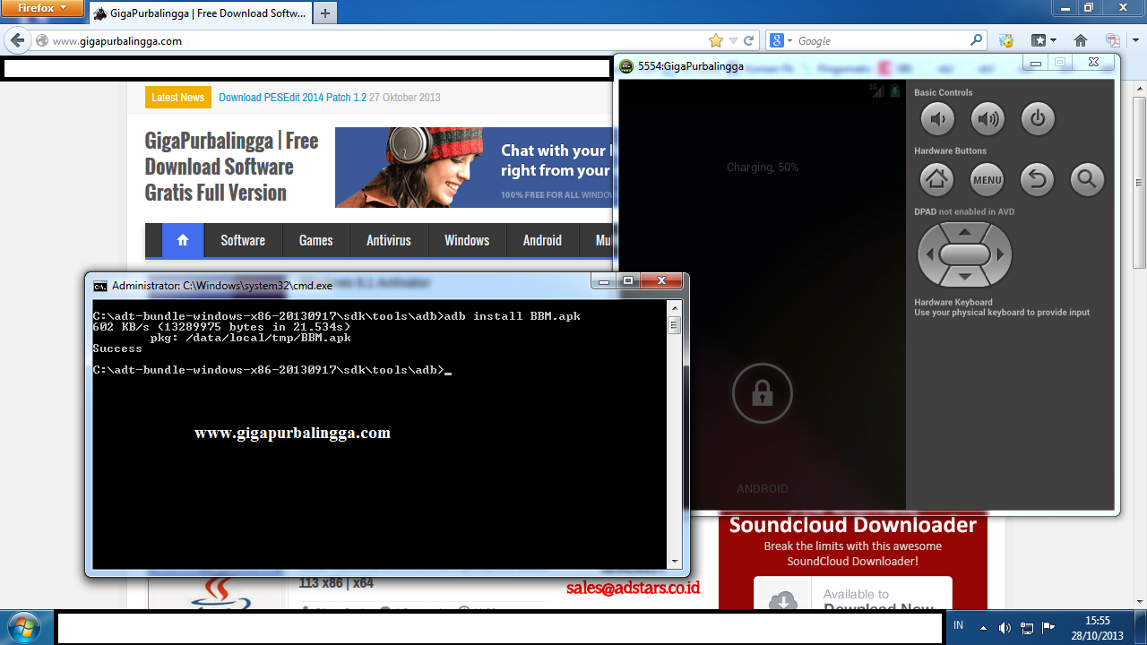
Task: Open the Firefox Home page icon
Action: 1081,40
